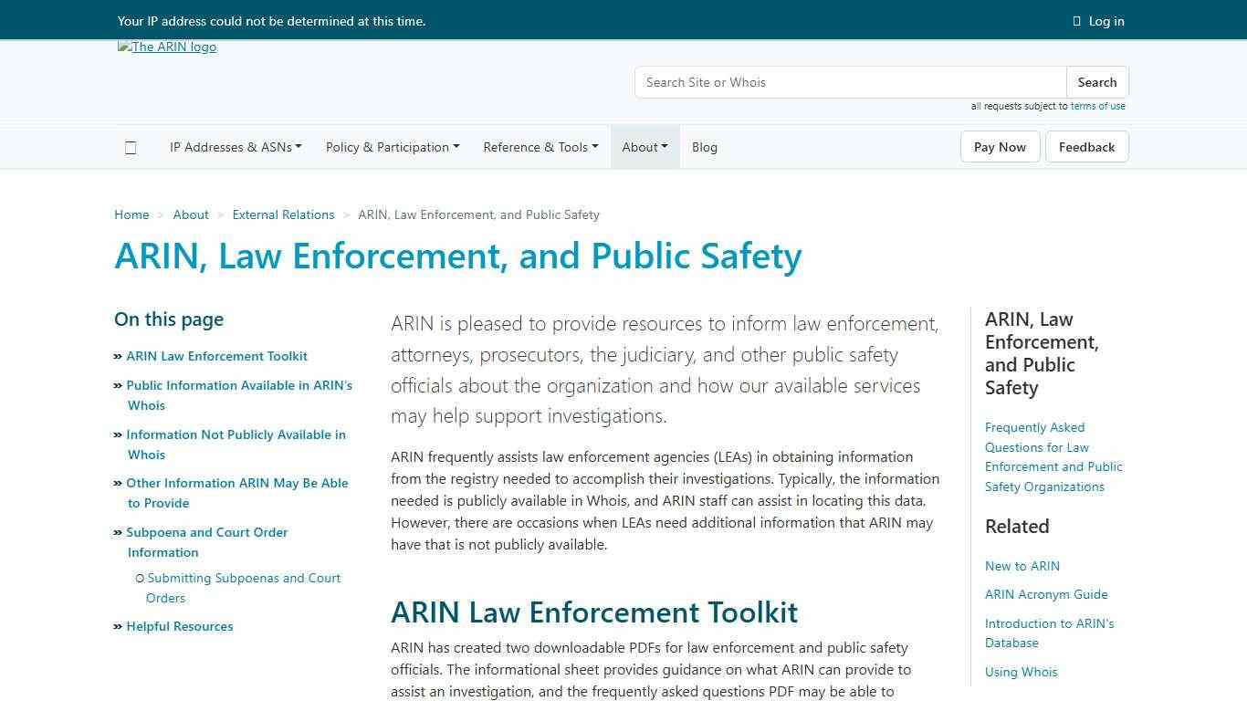Click the ARIN logo image
Image resolution: width=1247 pixels, height=701 pixels.
coord(167,47)
